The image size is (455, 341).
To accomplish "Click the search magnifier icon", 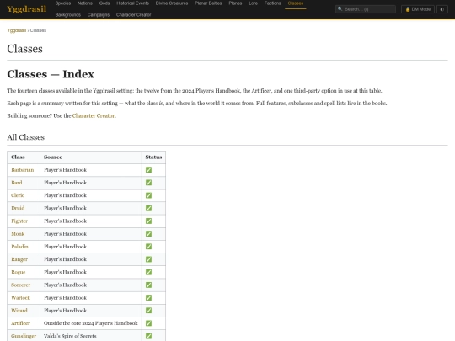I will [340, 9].
